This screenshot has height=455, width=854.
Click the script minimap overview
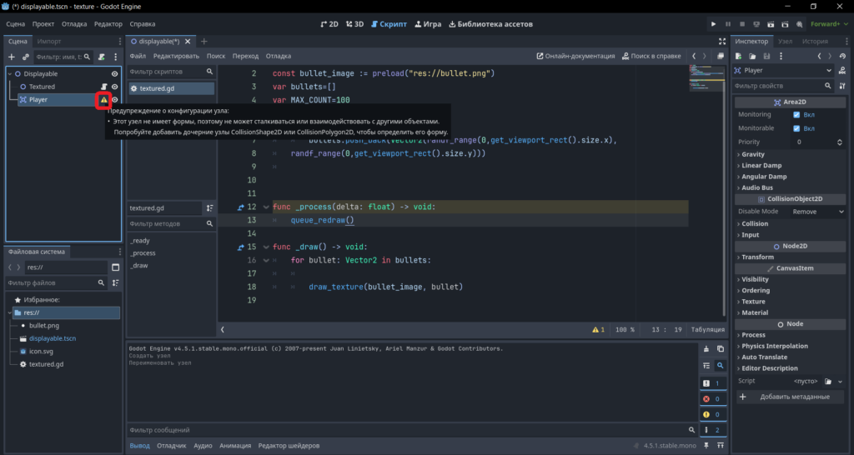(706, 77)
